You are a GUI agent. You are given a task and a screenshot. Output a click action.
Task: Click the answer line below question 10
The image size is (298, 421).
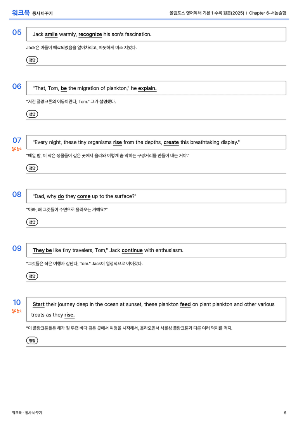pos(156,346)
